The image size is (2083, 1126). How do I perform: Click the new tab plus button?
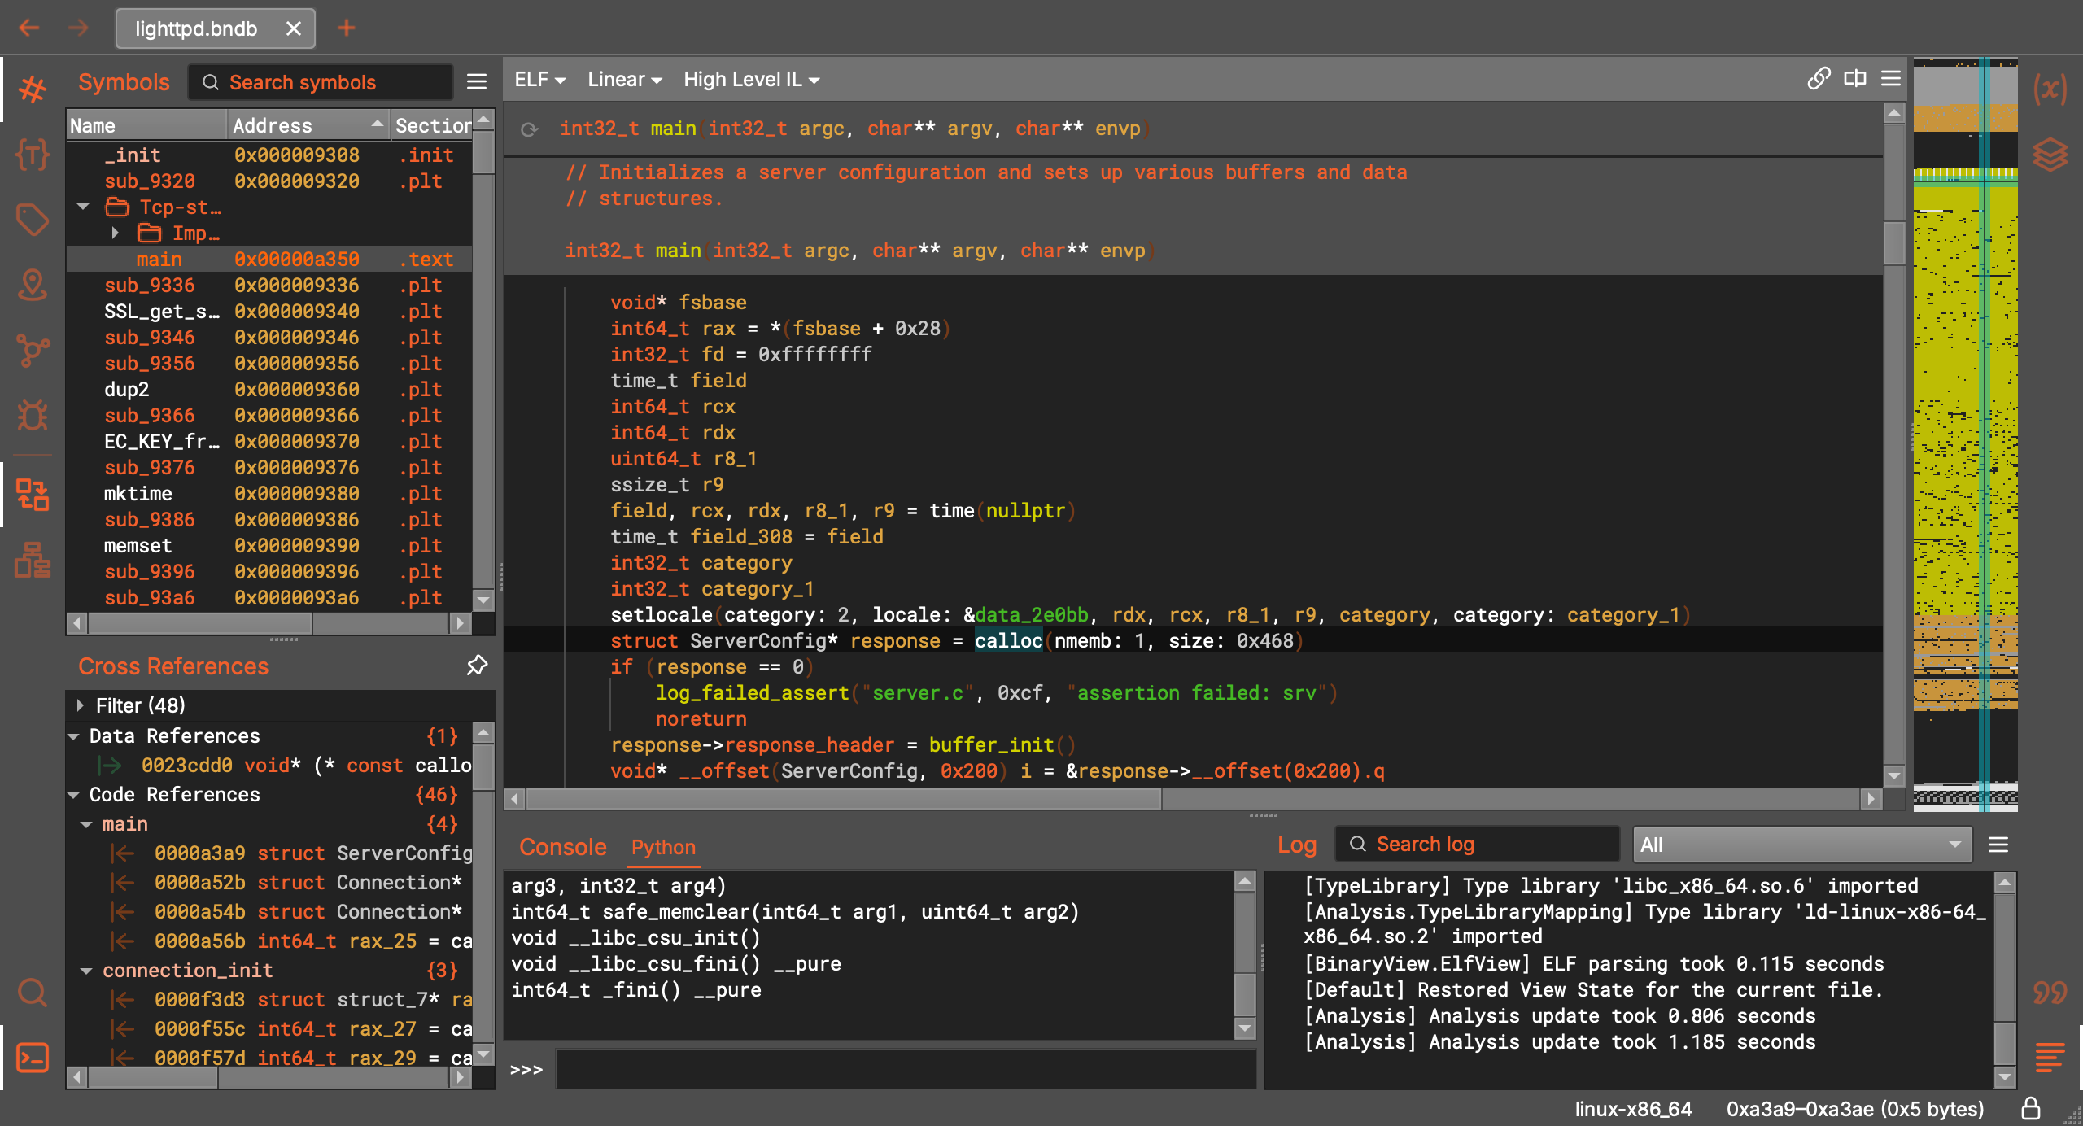point(347,28)
